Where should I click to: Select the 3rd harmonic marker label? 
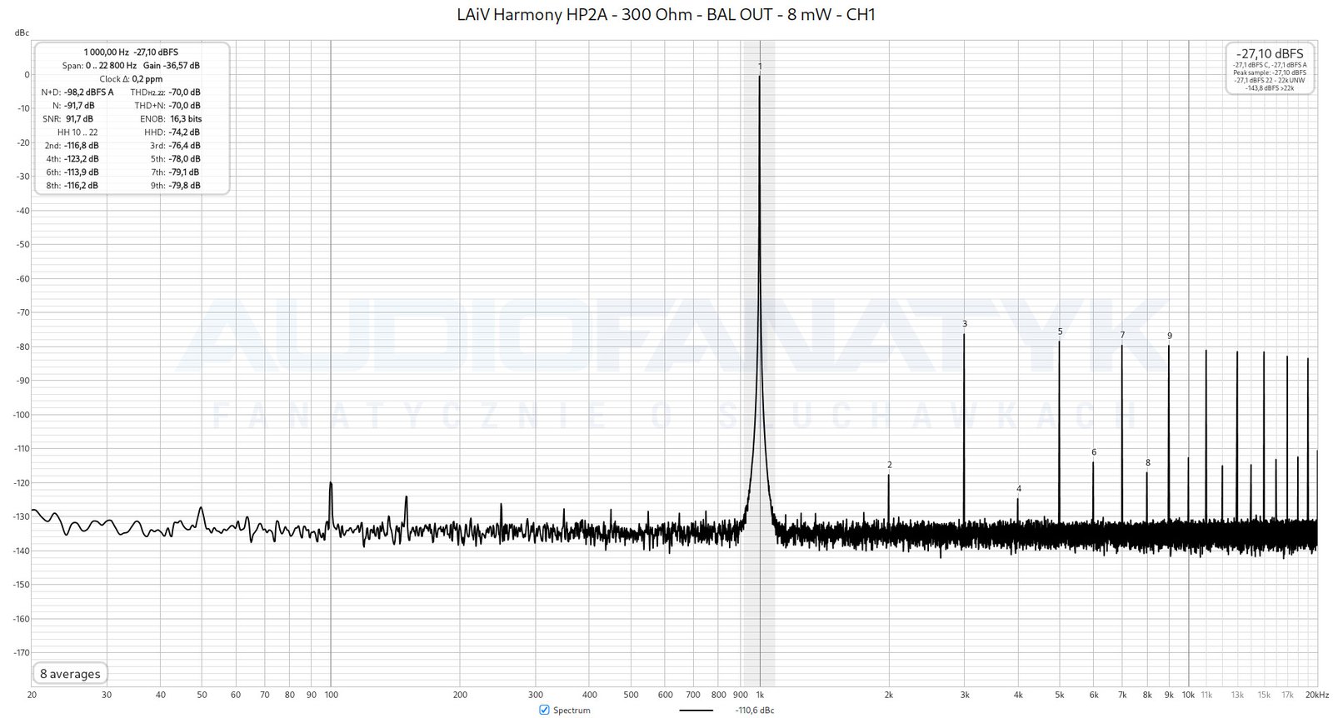coord(965,324)
